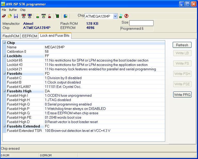Open the Chip menu
Screen dimensions: 198x159
coord(23,10)
